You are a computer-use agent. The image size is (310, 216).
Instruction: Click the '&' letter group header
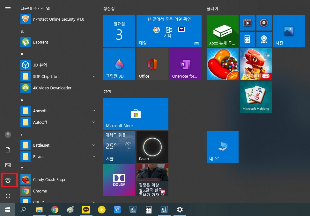22,31
